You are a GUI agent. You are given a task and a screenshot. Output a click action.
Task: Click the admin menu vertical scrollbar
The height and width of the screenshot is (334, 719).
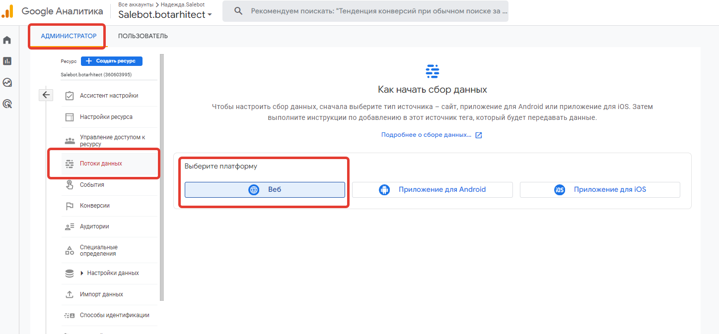pos(161,177)
